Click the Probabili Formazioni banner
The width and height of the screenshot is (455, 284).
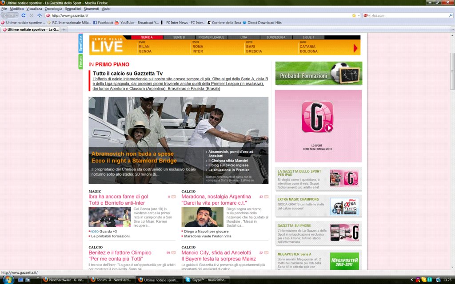pyautogui.click(x=319, y=73)
